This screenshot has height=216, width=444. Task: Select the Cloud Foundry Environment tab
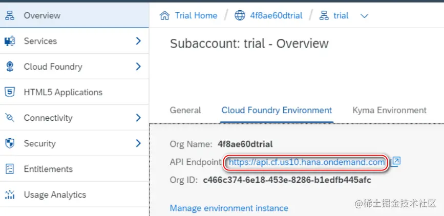click(x=277, y=110)
